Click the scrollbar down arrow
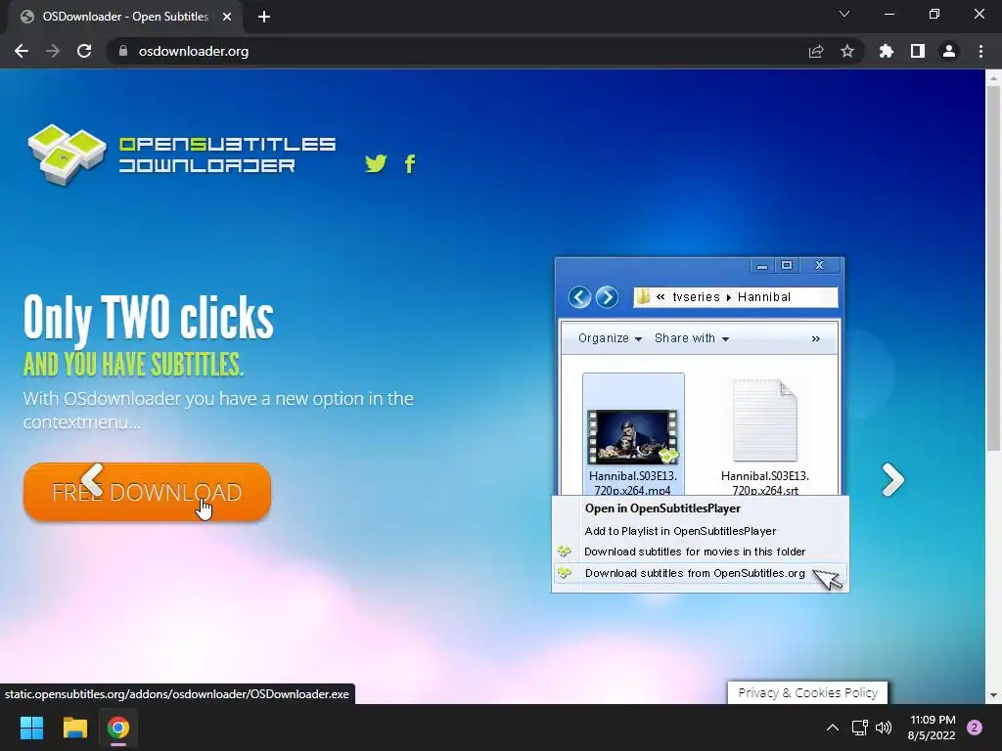 tap(993, 695)
